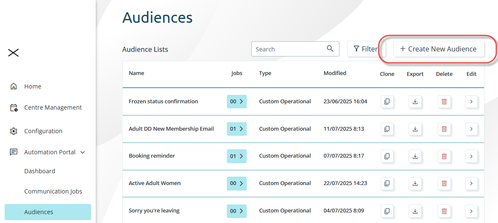This screenshot has width=498, height=223.
Task: Click the Automation Portal chat icon
Action: (x=13, y=152)
